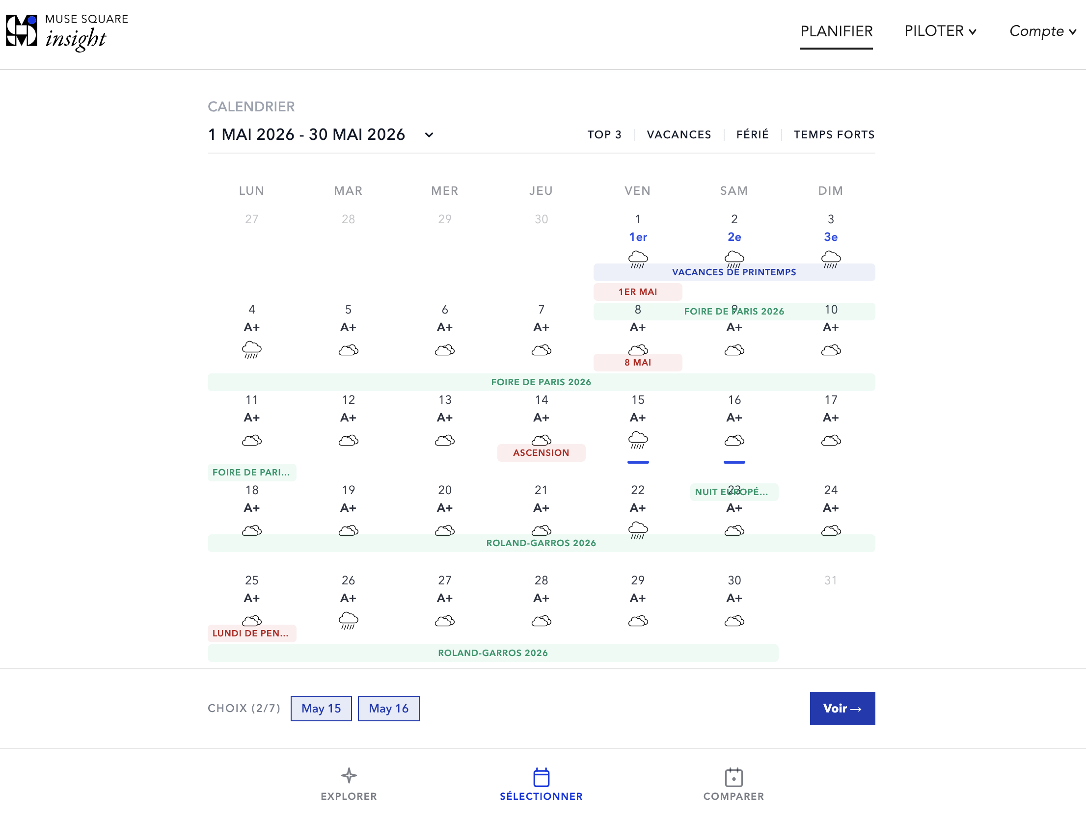
Task: Click the Sélectionner calendar icon
Action: click(x=541, y=777)
